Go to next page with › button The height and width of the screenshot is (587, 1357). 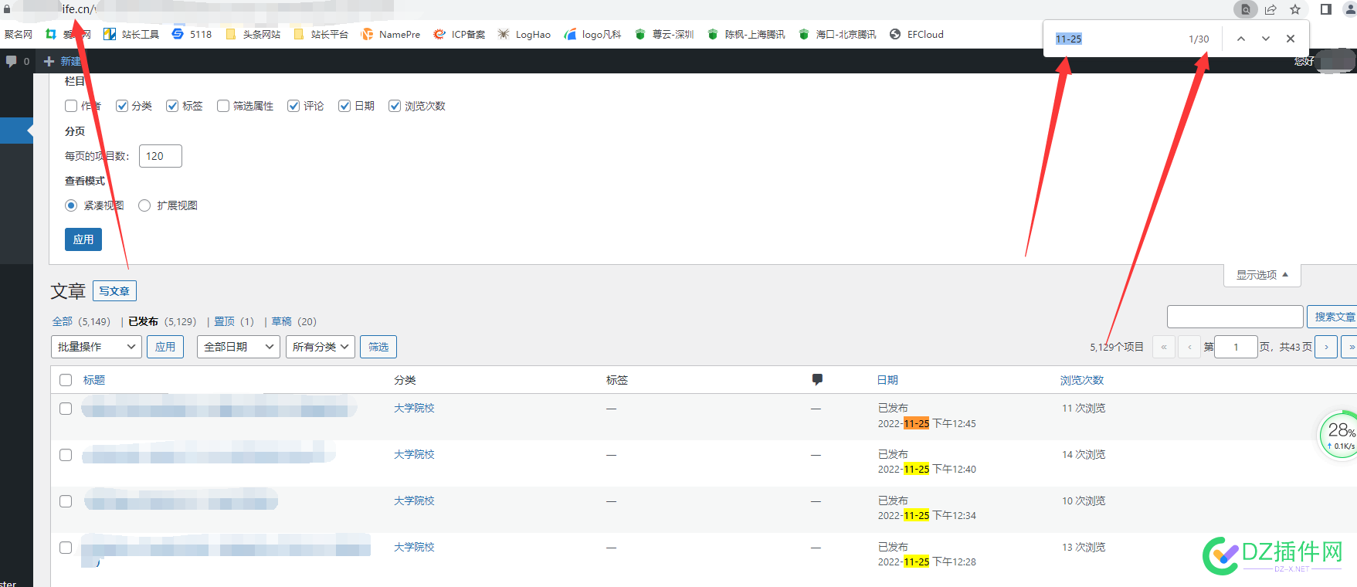point(1326,347)
